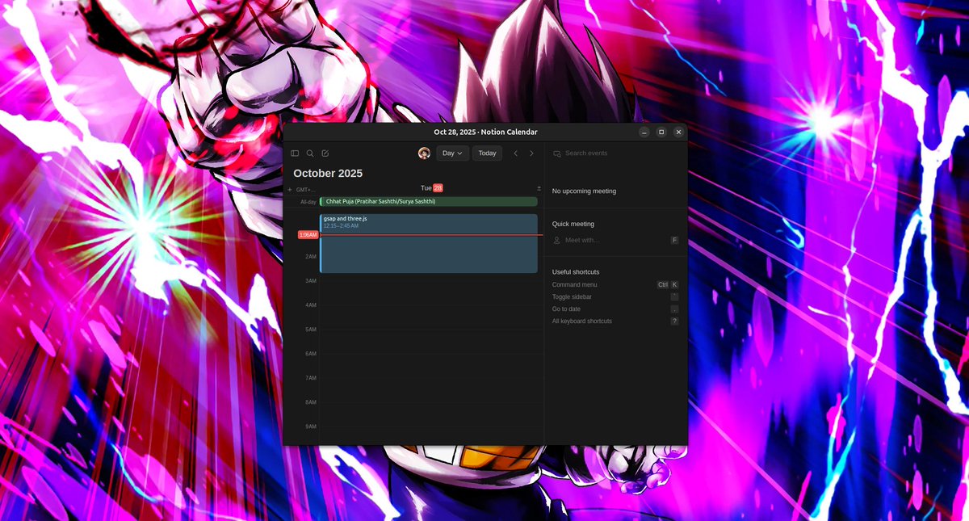
Task: Open Chhat Puja all-day event
Action: 429,201
